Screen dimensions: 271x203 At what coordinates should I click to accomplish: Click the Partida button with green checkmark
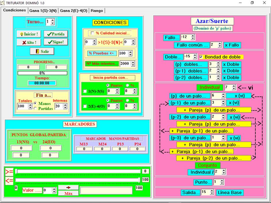[x=56, y=34]
